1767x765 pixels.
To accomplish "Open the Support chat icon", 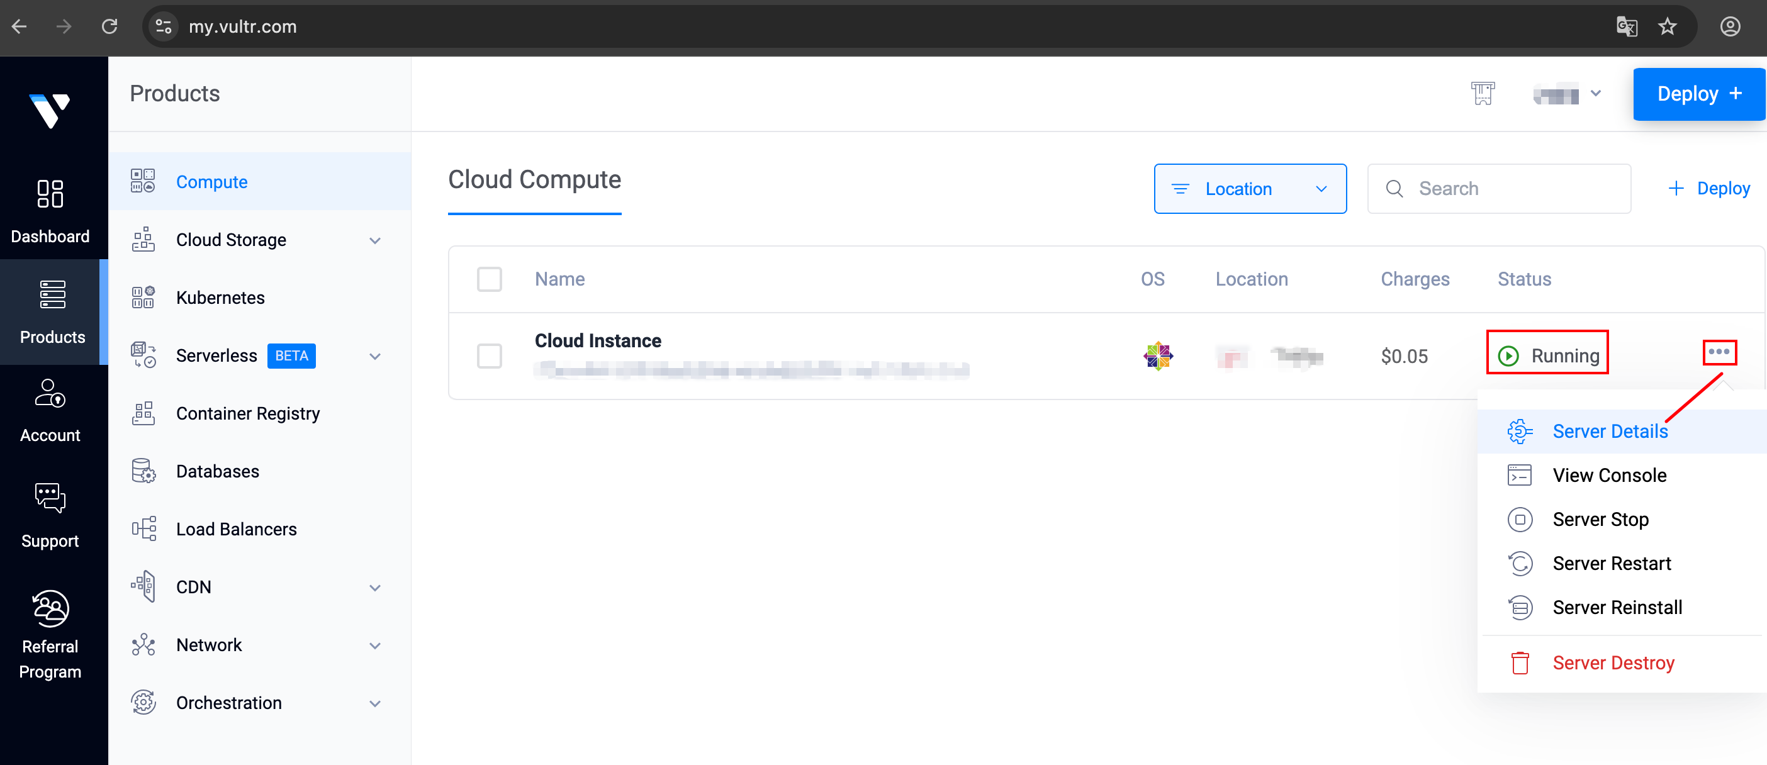I will (50, 498).
